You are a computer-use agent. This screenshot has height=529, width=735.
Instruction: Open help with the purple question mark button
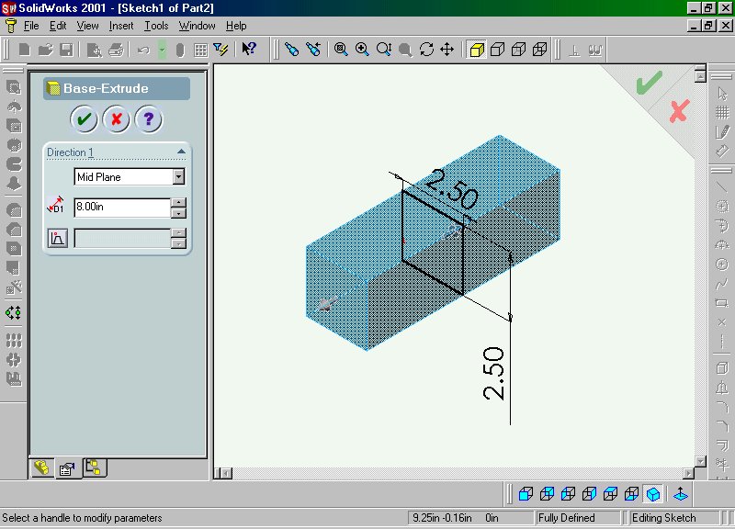[x=149, y=118]
